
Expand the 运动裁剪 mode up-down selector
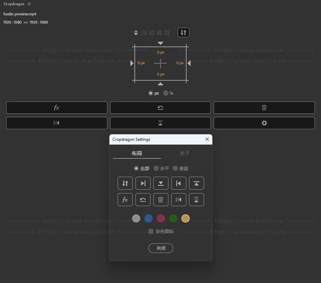click(136, 33)
